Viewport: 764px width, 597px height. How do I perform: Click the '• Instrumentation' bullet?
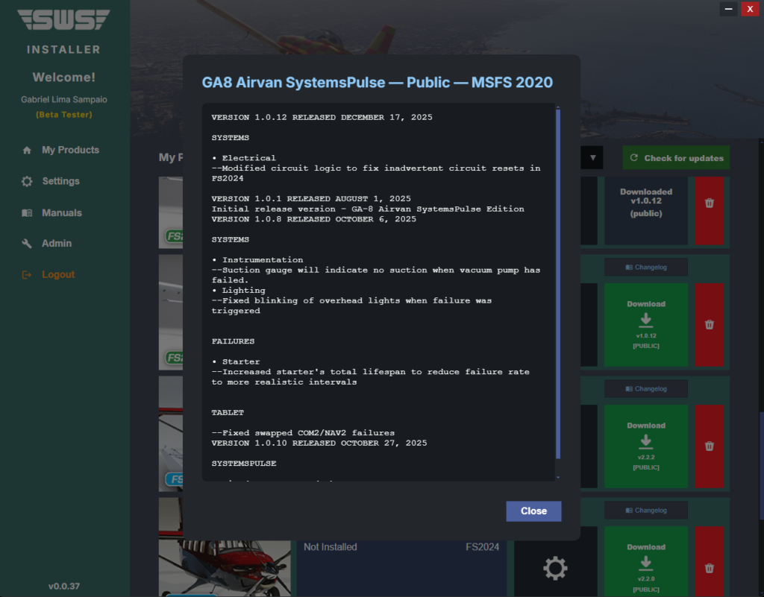coord(257,260)
